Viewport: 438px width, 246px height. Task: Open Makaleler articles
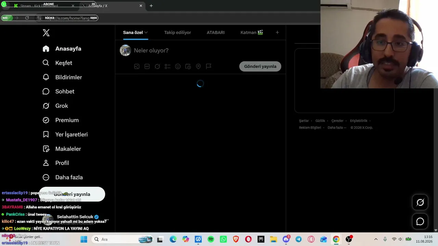pos(62,149)
